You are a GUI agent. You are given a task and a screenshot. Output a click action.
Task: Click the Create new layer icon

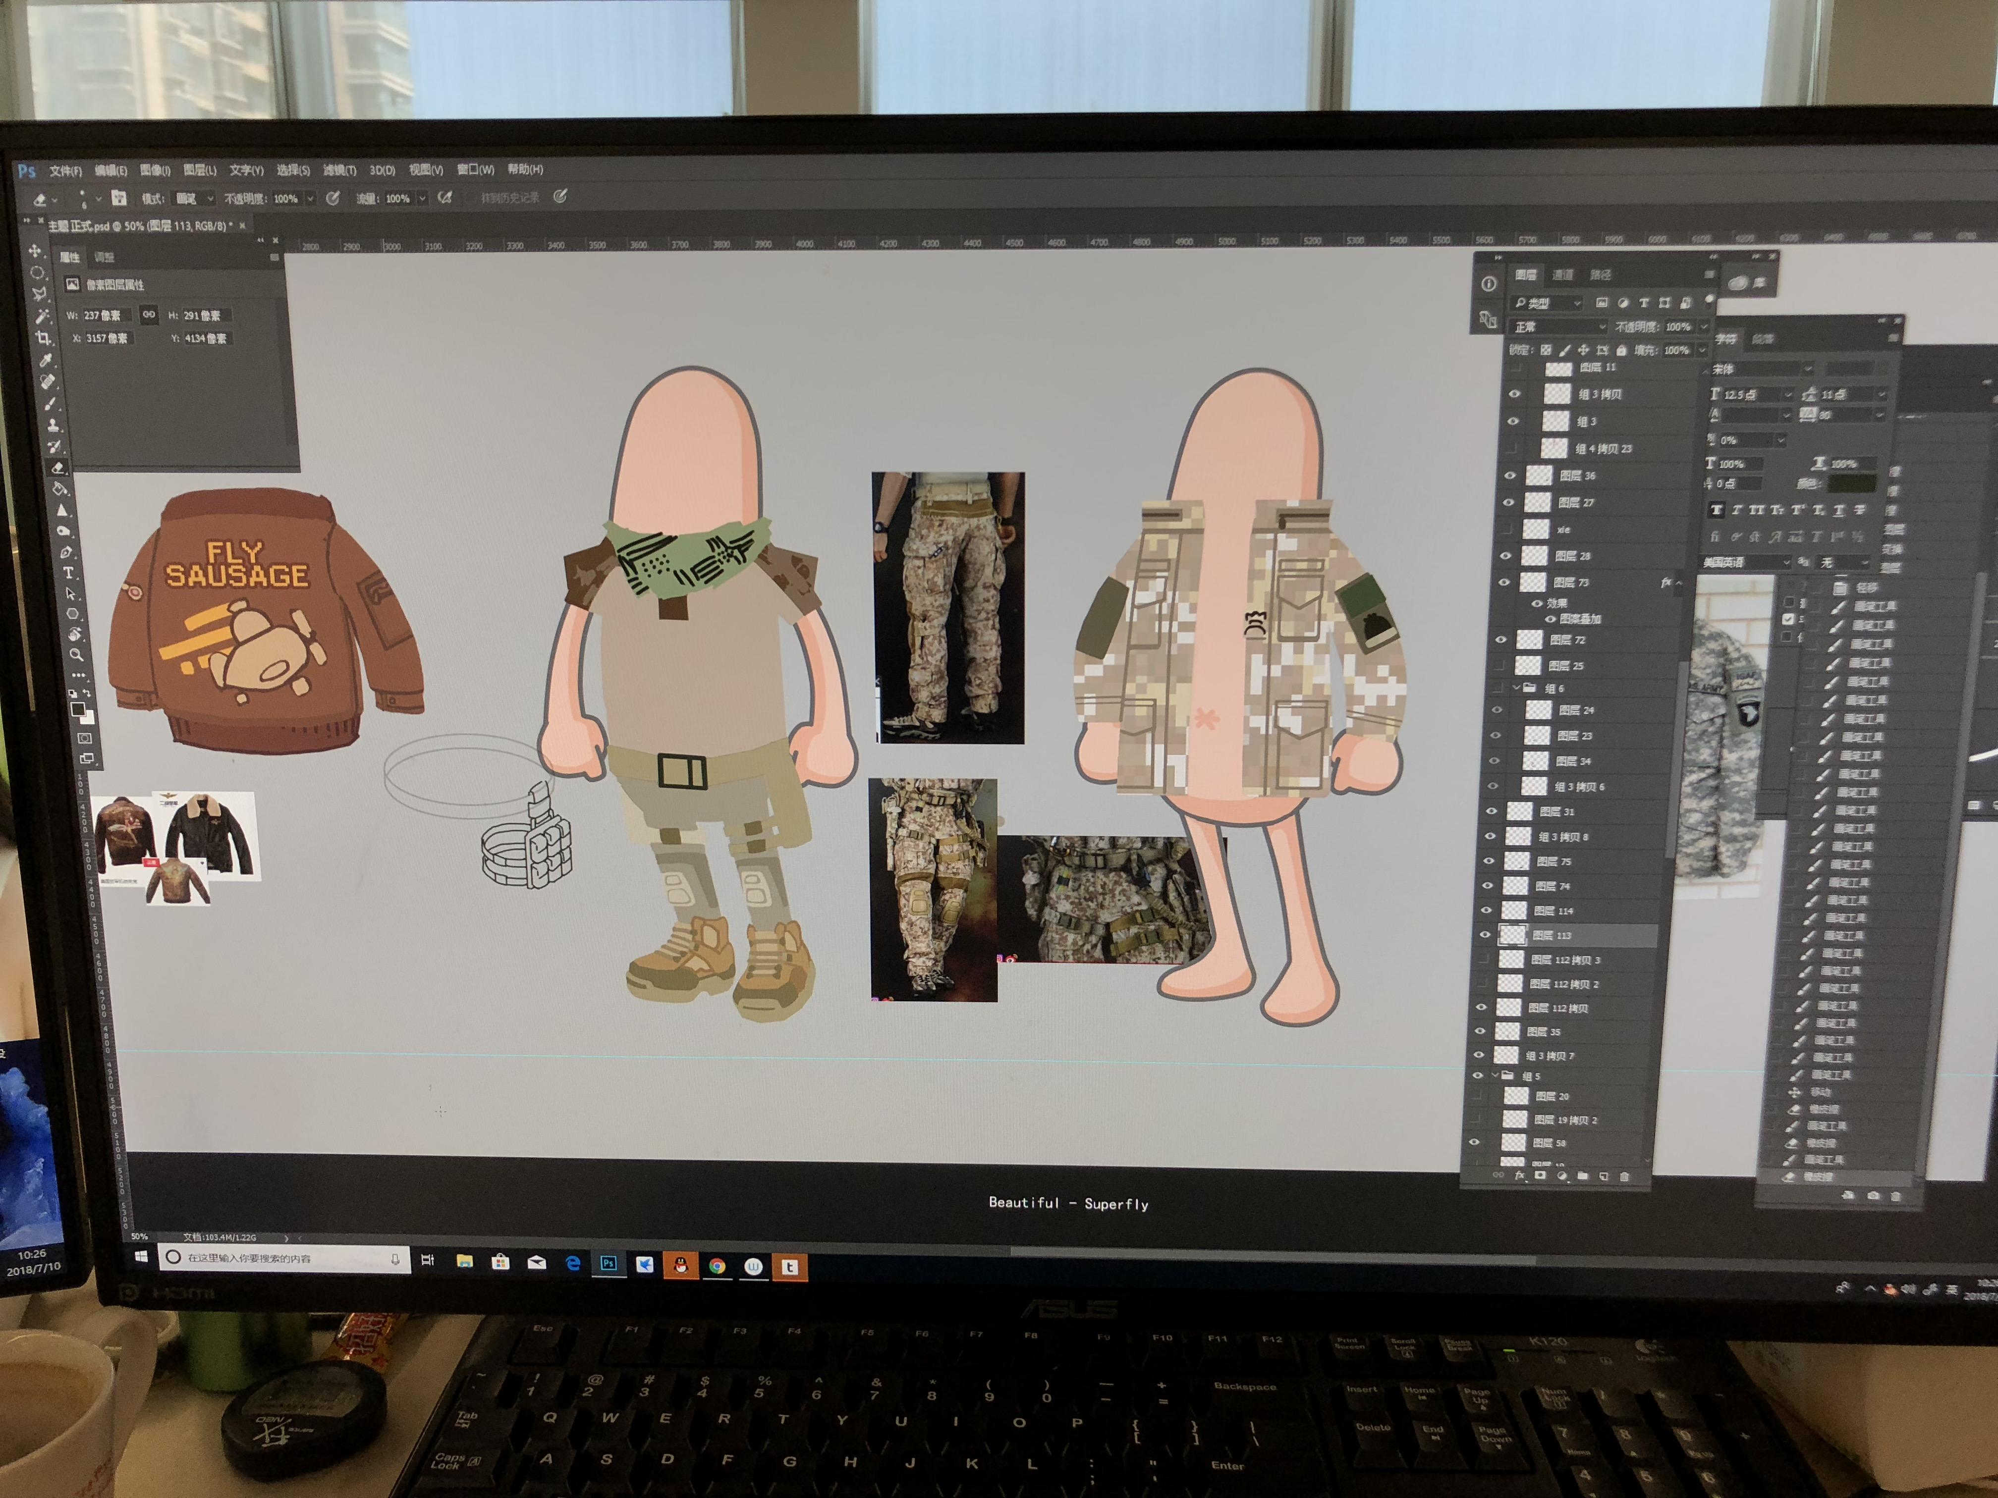click(x=1603, y=1177)
